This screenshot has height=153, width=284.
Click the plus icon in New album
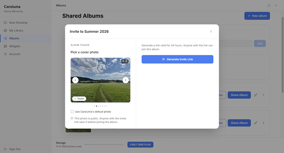249,16
